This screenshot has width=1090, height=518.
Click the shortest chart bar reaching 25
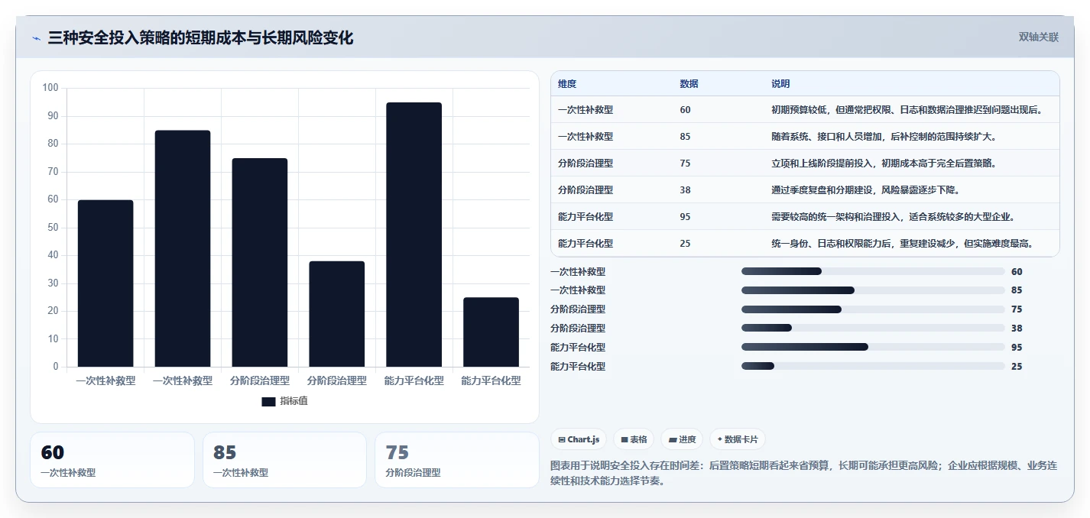coord(491,332)
